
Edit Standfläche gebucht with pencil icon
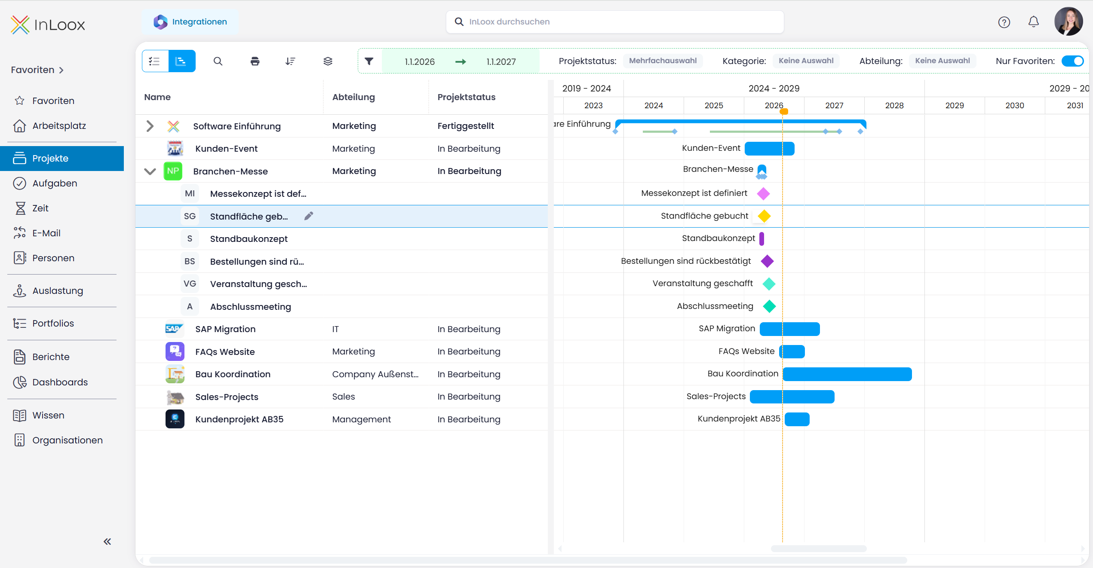coord(309,216)
